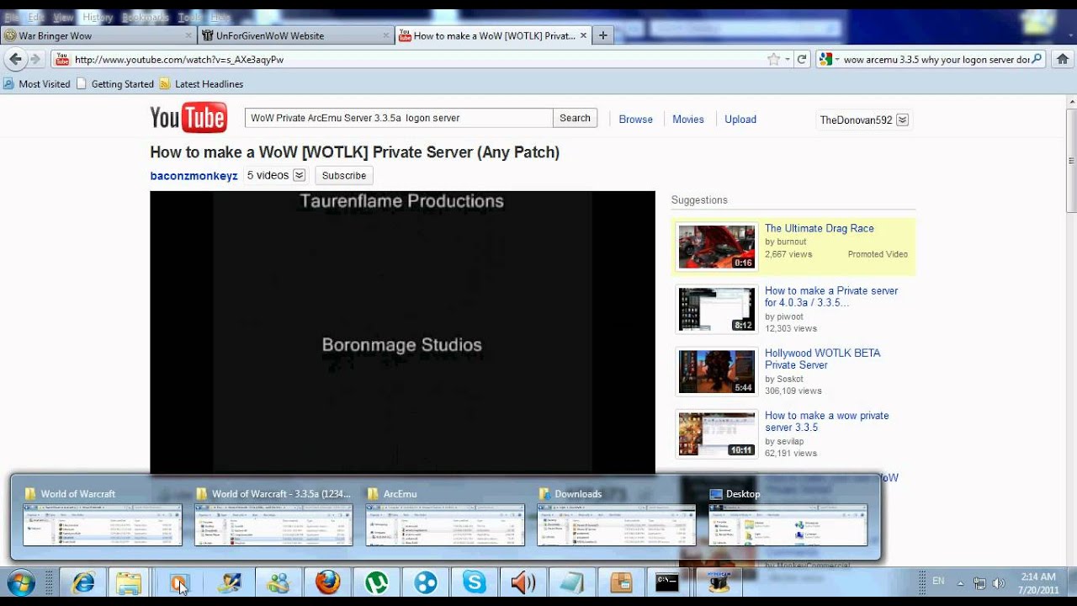Click the HyperCam taskbar icon
Viewport: 1077px width, 606px height.
coord(719,582)
